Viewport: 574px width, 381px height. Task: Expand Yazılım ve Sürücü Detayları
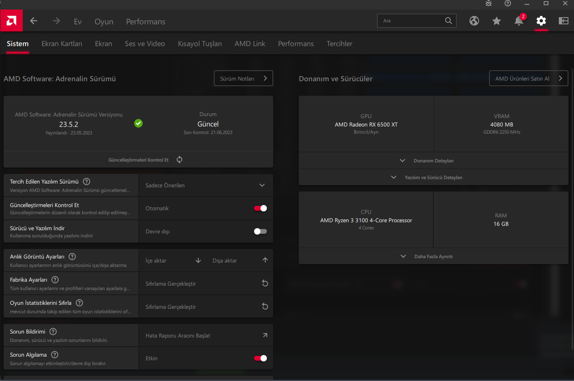(x=433, y=177)
